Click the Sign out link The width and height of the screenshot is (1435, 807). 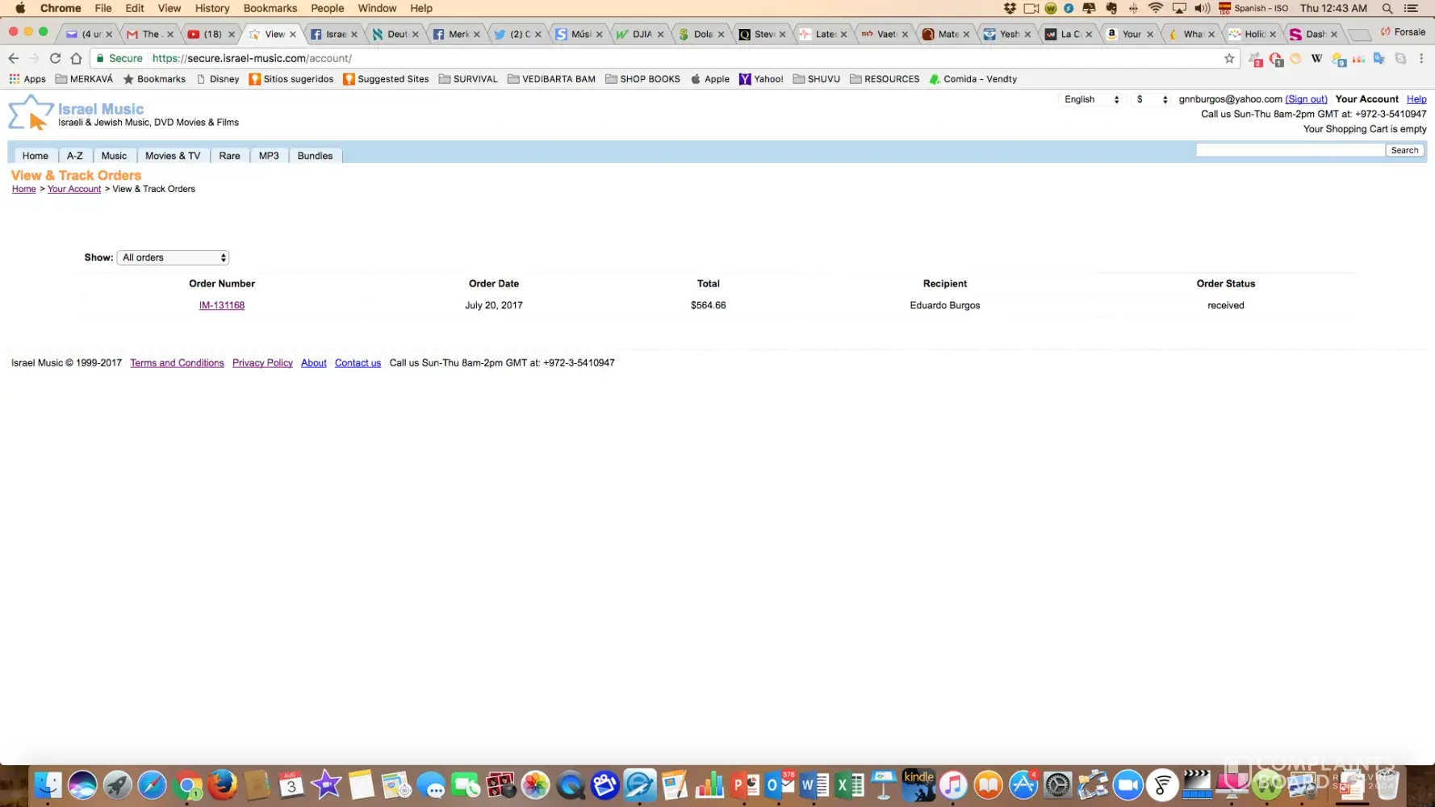pos(1306,99)
